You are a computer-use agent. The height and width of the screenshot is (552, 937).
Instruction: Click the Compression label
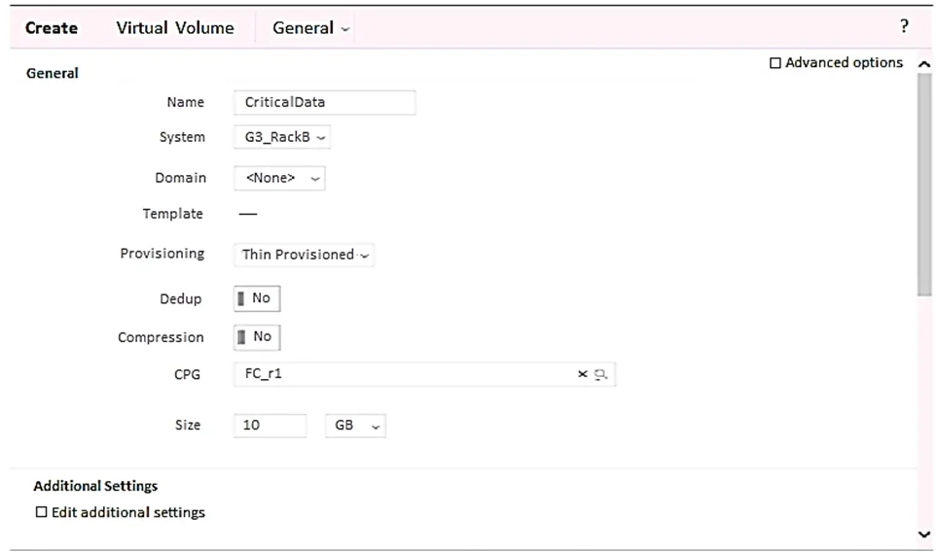(x=161, y=338)
